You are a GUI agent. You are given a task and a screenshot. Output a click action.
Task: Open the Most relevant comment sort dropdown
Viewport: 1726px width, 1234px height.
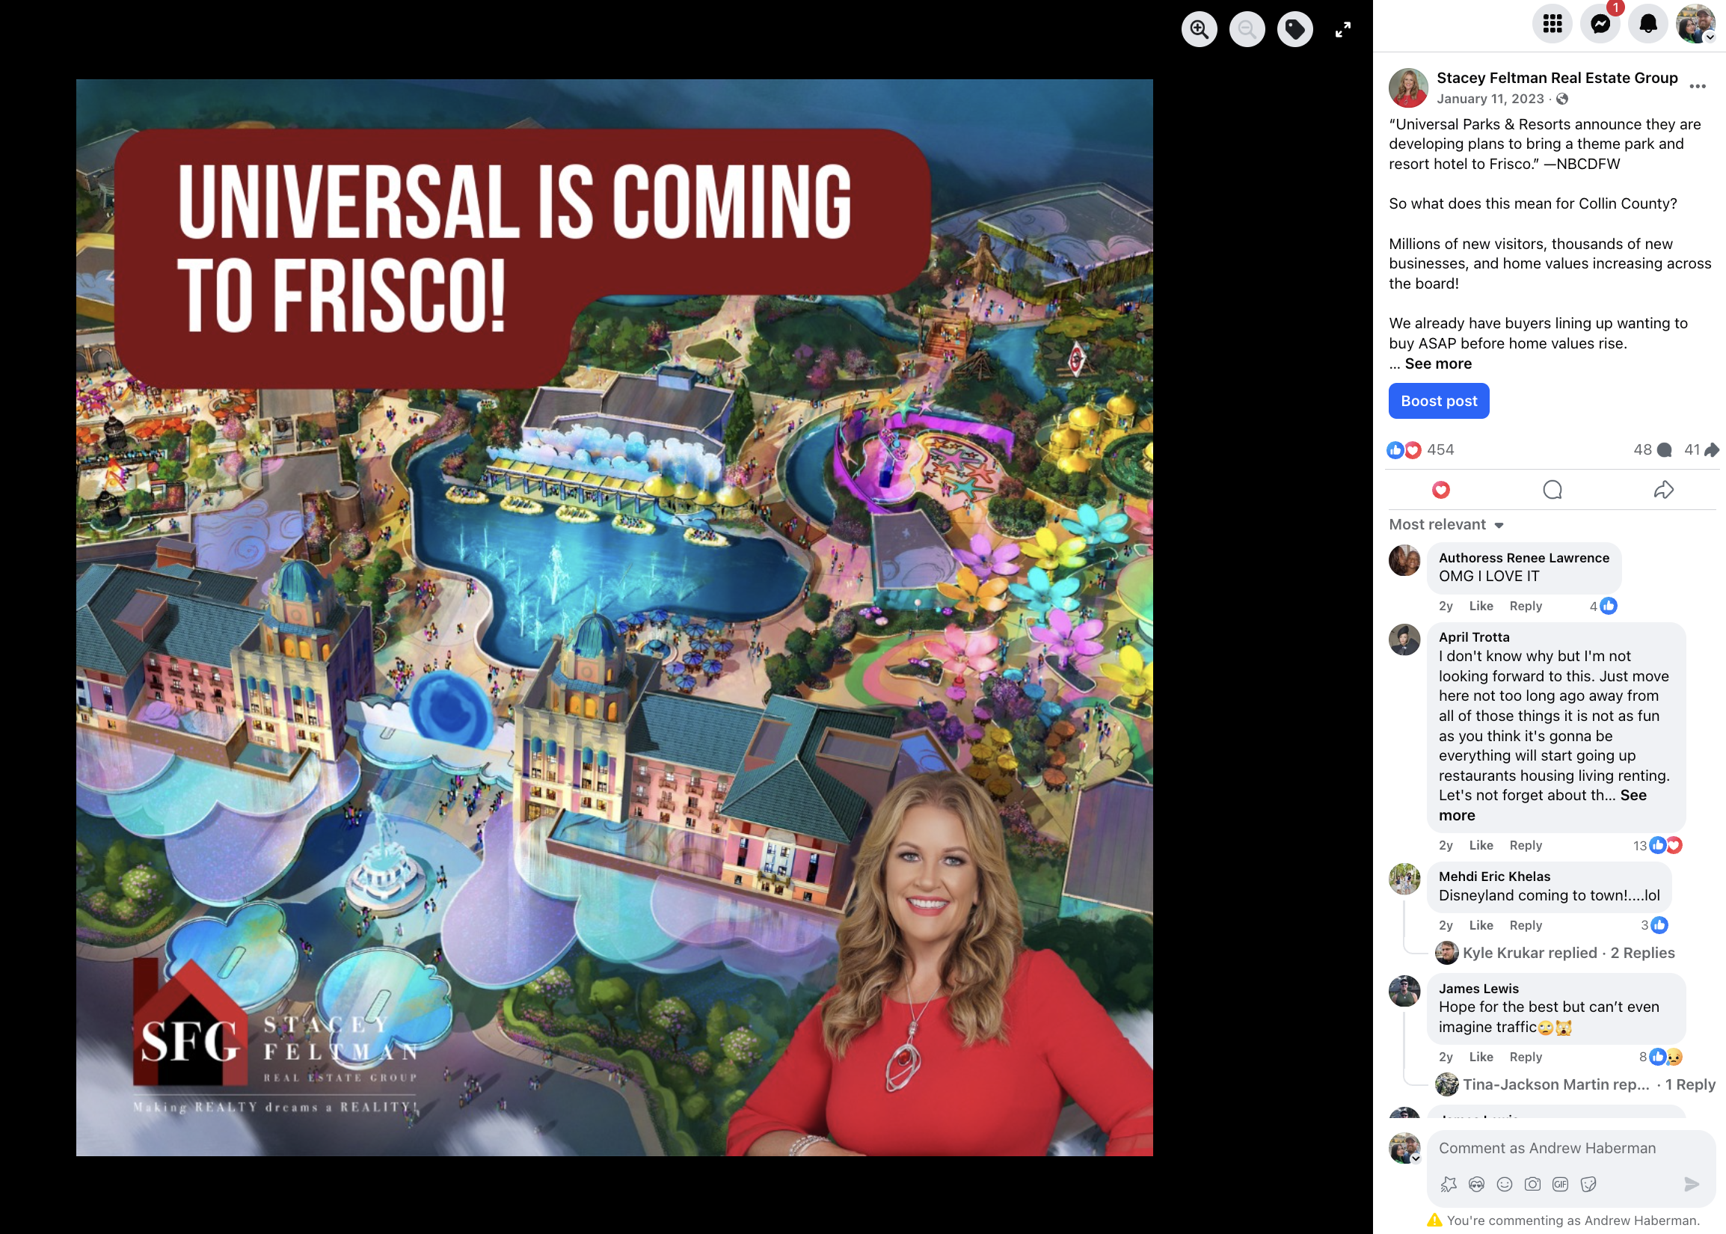(1446, 524)
